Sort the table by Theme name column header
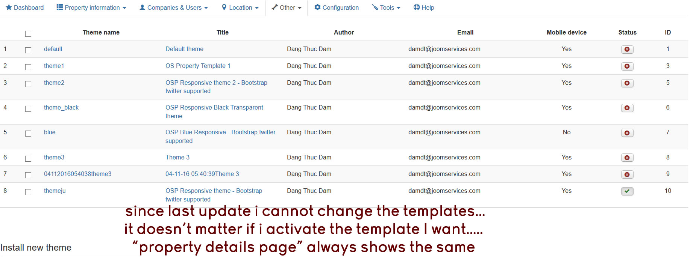The image size is (690, 257). click(101, 33)
